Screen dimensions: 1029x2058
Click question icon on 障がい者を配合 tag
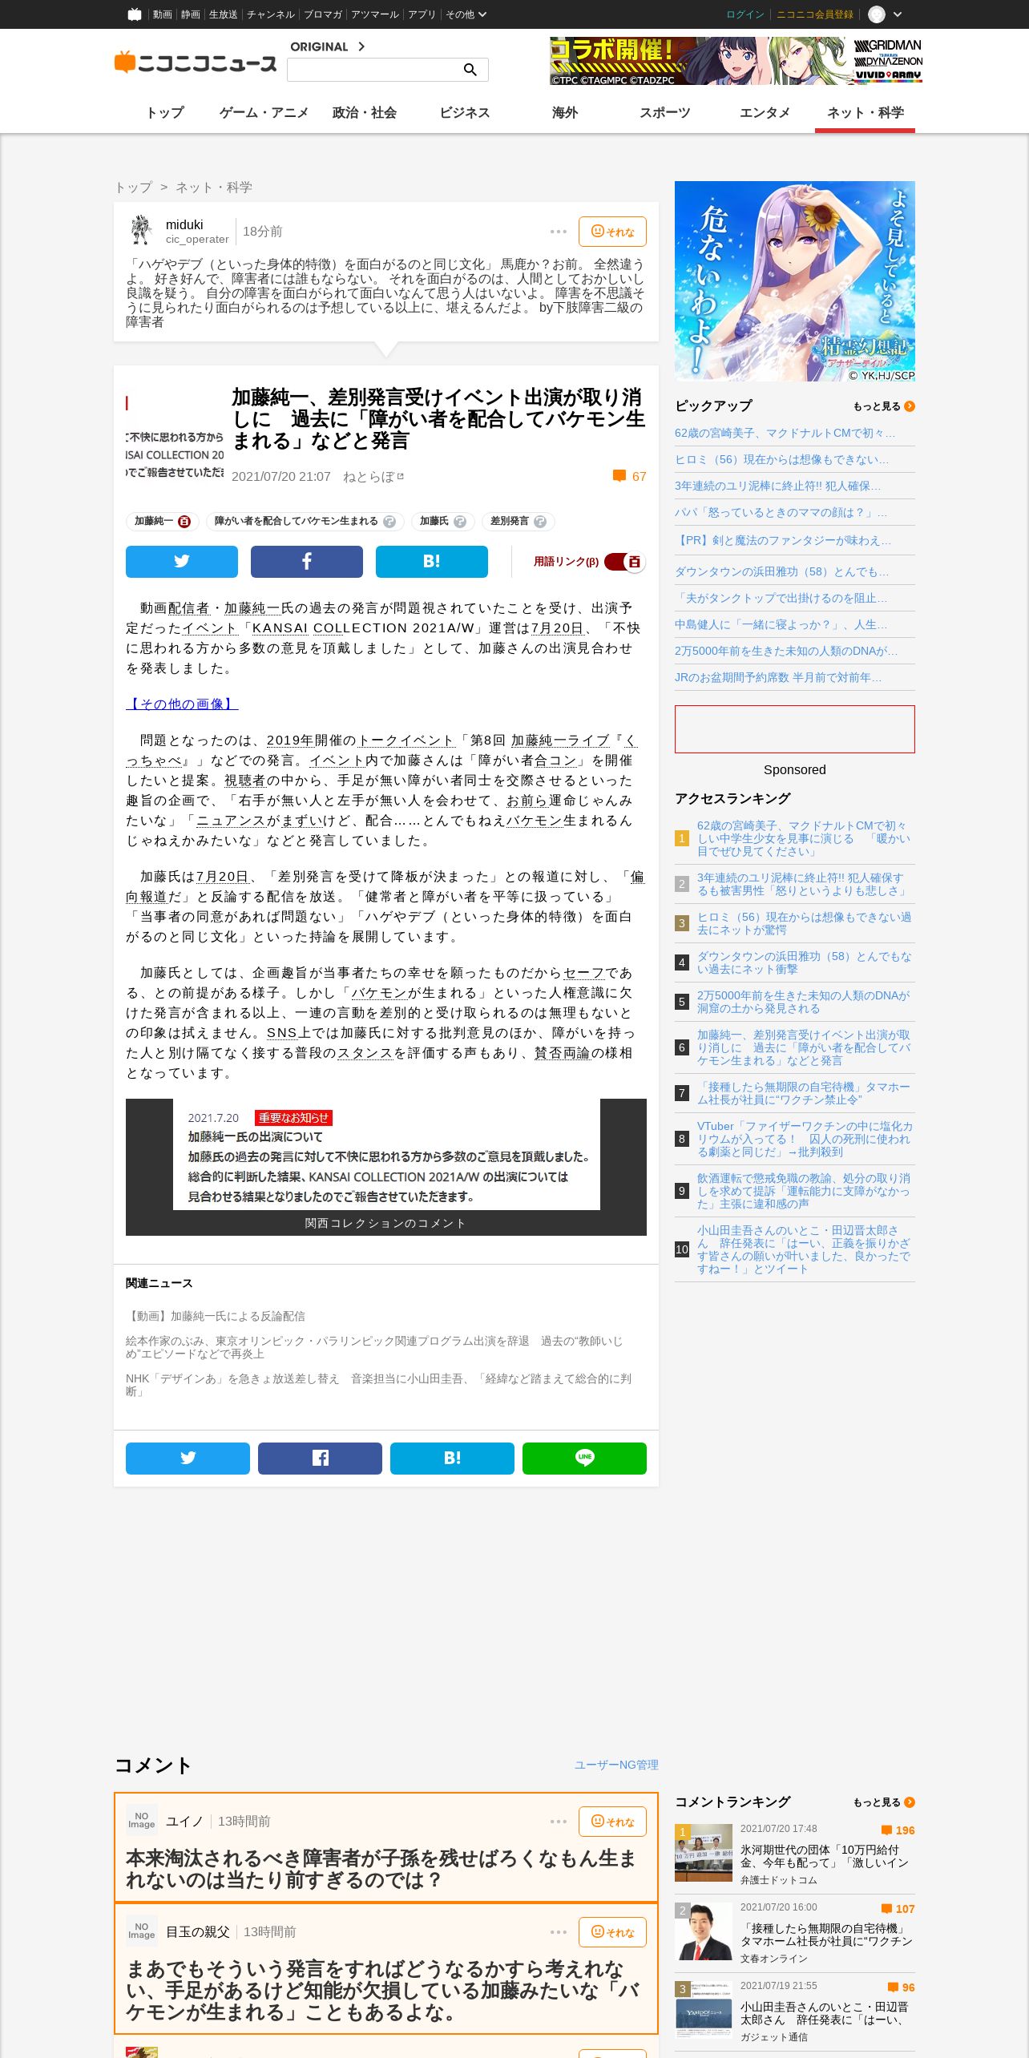(389, 522)
